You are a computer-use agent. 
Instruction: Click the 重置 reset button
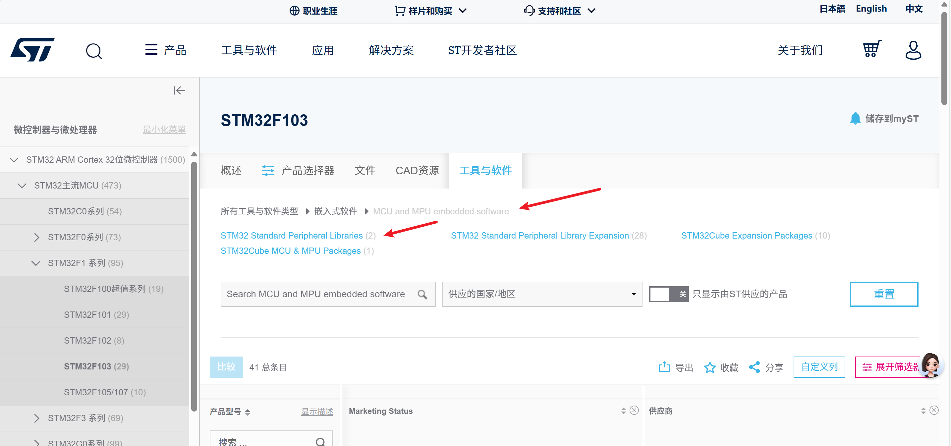click(884, 294)
